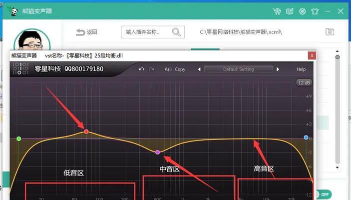
Task: Open the feedback note icon in title bar
Action: tap(290, 11)
